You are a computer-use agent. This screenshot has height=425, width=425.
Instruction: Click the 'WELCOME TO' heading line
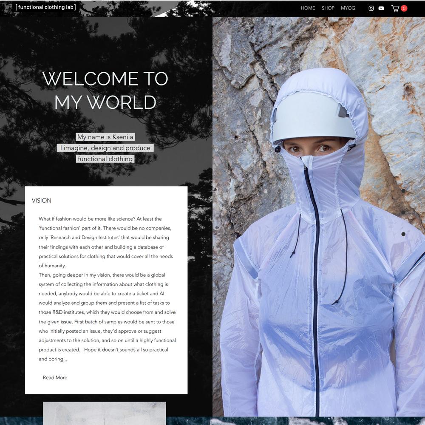pos(105,79)
